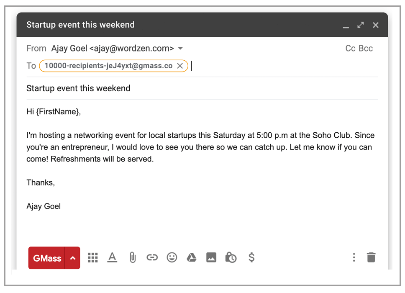Pop out compose window to full screen
405x293 pixels.
(x=361, y=25)
